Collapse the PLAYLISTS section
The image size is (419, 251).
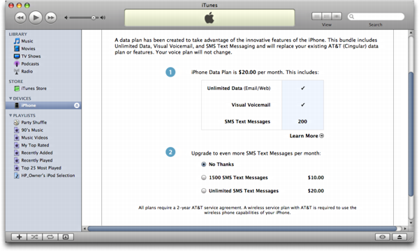pos(10,116)
